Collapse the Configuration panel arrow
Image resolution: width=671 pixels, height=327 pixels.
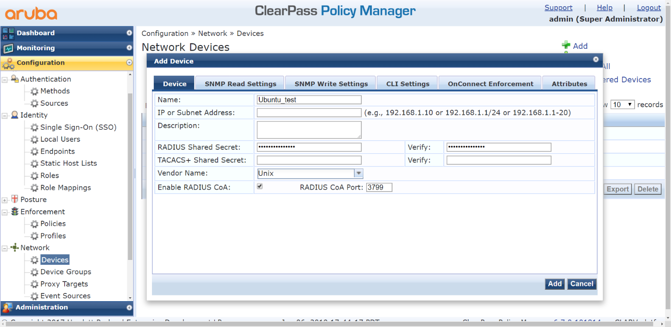pyautogui.click(x=129, y=63)
